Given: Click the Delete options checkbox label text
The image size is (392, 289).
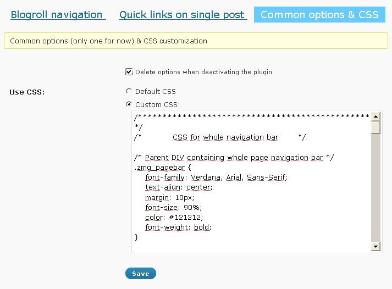Looking at the screenshot, I should coord(203,72).
